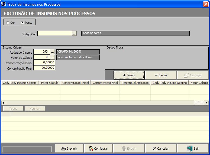Screen dimensions: 210x155
Task: Click the Concentração Inicial input field
Action: pos(44,63)
